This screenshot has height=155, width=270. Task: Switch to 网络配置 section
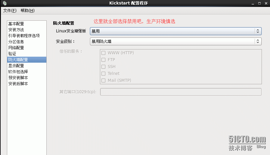tap(27, 48)
